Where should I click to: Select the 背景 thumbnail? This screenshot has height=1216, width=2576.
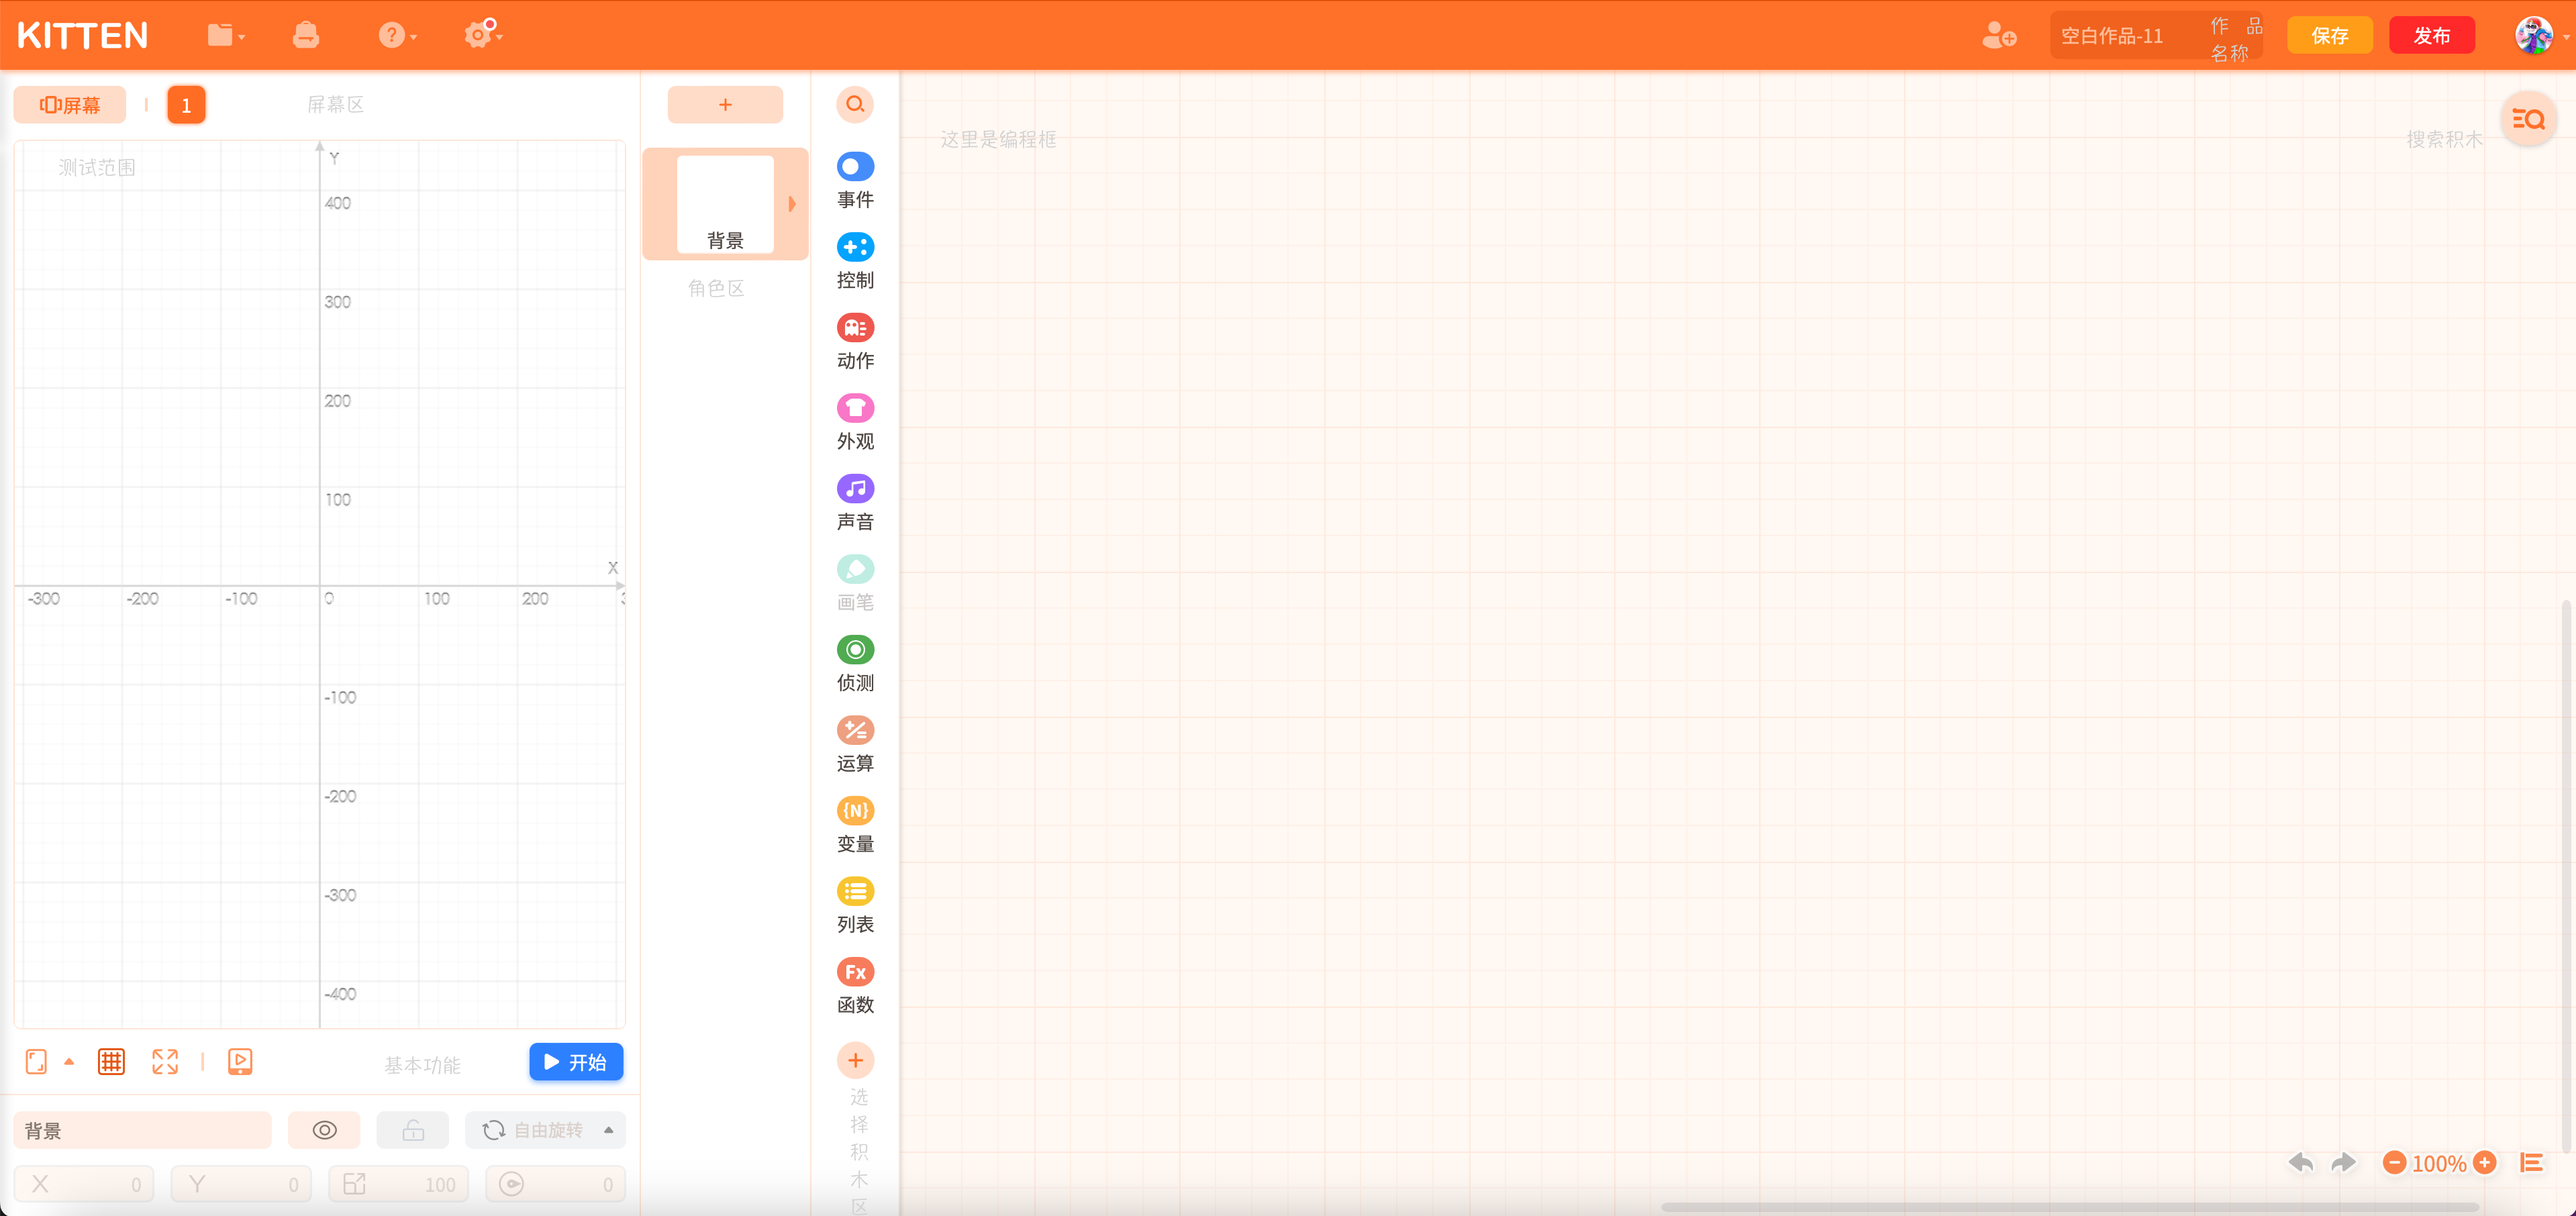(x=725, y=204)
